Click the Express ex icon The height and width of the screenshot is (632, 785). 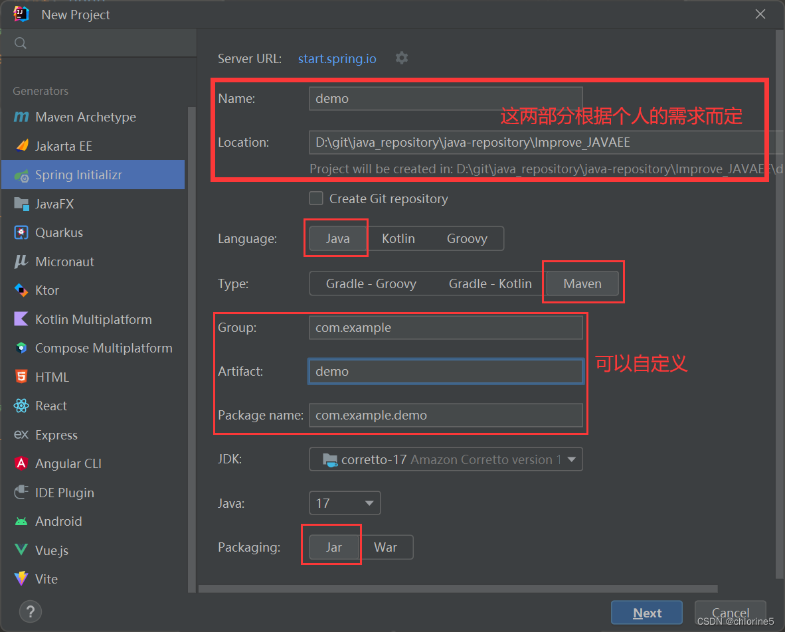click(21, 434)
